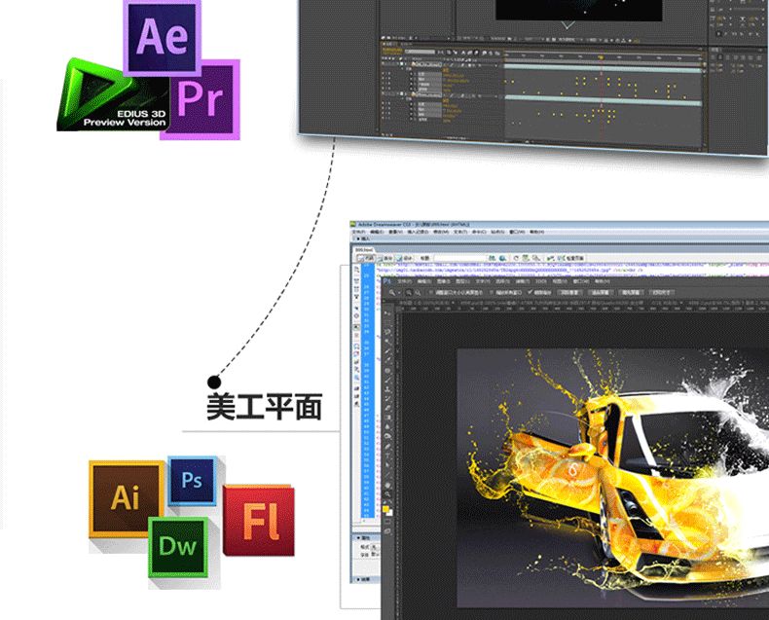Switch Dreamweaver to 拆分 view
Image resolution: width=769 pixels, height=620 pixels.
click(x=385, y=259)
